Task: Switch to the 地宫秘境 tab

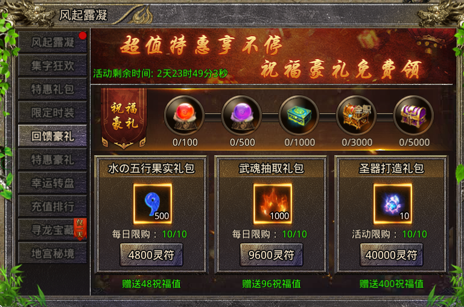Action: (x=52, y=253)
